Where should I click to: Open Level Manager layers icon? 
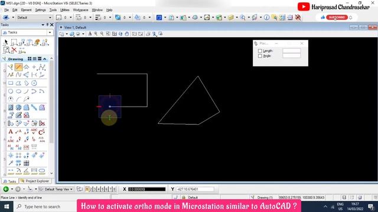[x=231, y=17]
